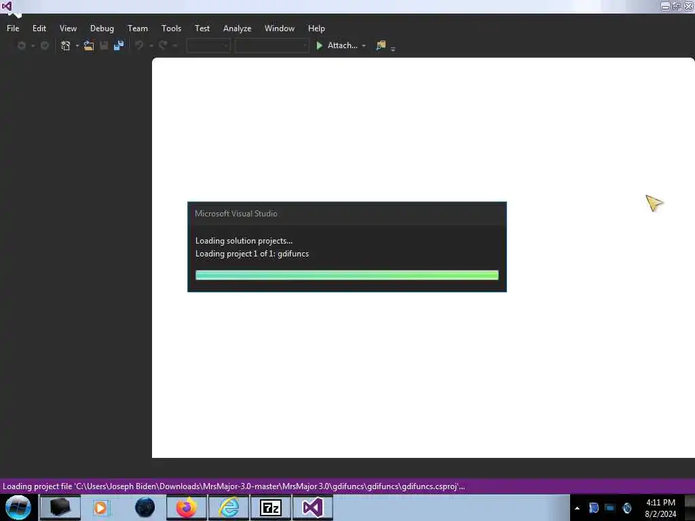Open the Debug menu
Image resolution: width=695 pixels, height=521 pixels.
[102, 28]
